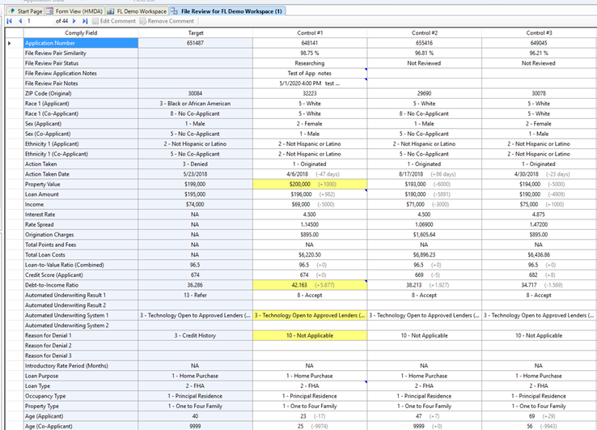Click the File Review Pair Similarity label
Image resolution: width=597 pixels, height=430 pixels.
pos(56,53)
